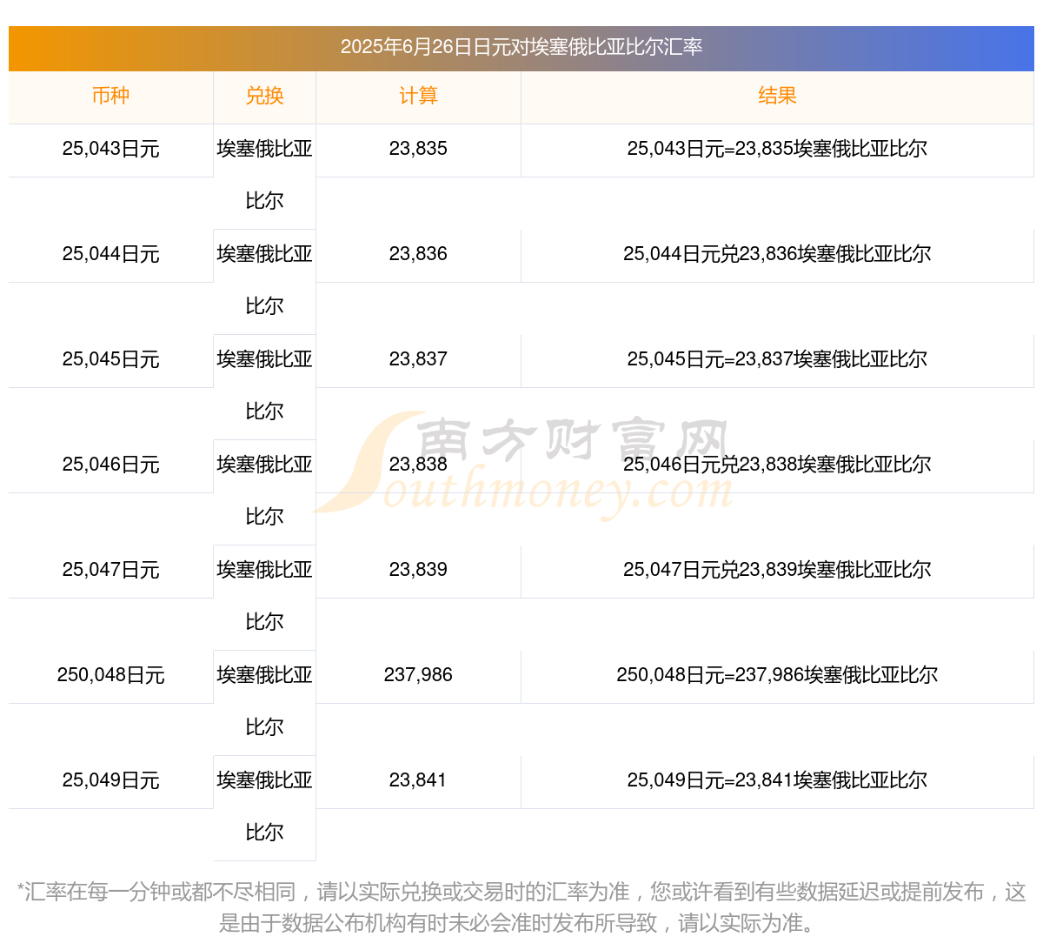Click result 250,048日元=237,986埃塞俄比亚比尔
1043x950 pixels.
[x=777, y=675]
